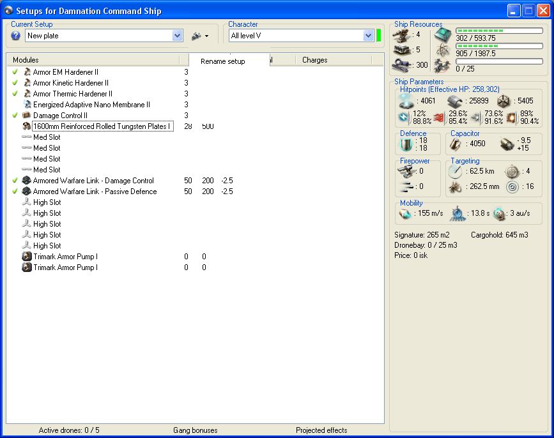Click the powergrid usage progress bar
Screen dimensions: 554x438
[499, 46]
